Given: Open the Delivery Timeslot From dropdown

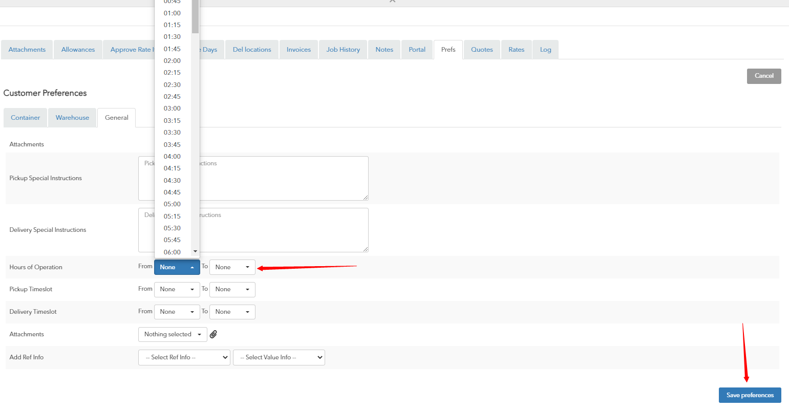Looking at the screenshot, I should [x=177, y=312].
